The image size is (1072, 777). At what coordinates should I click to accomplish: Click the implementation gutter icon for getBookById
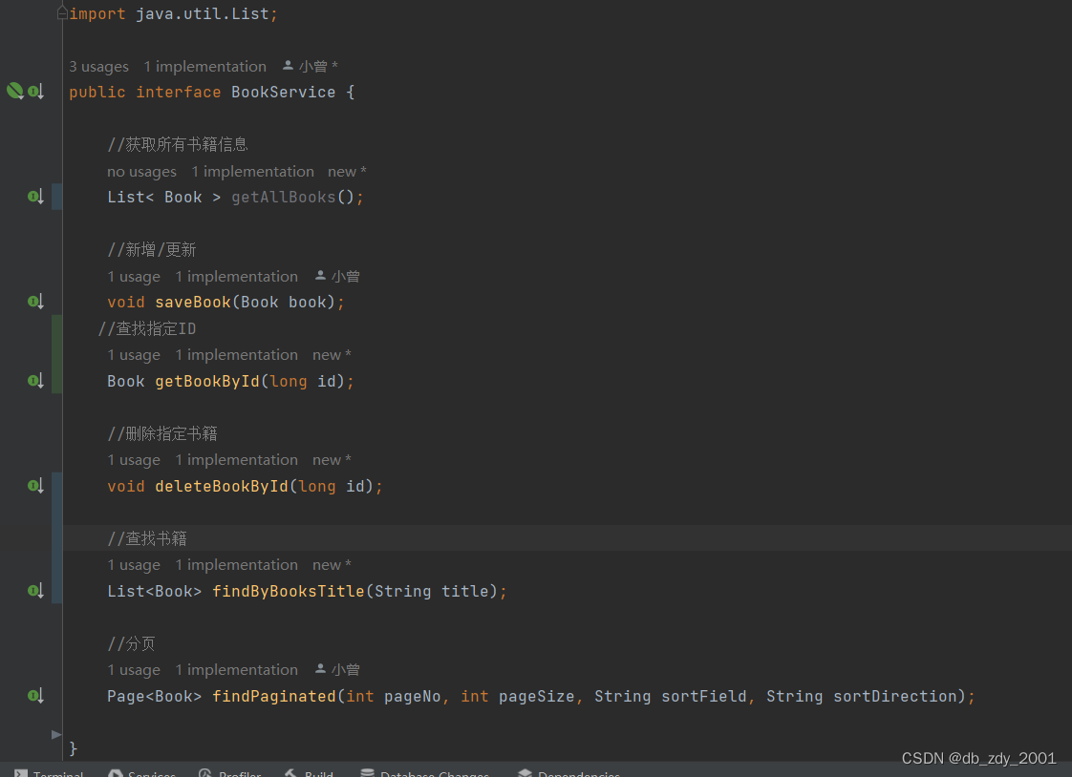coord(35,380)
